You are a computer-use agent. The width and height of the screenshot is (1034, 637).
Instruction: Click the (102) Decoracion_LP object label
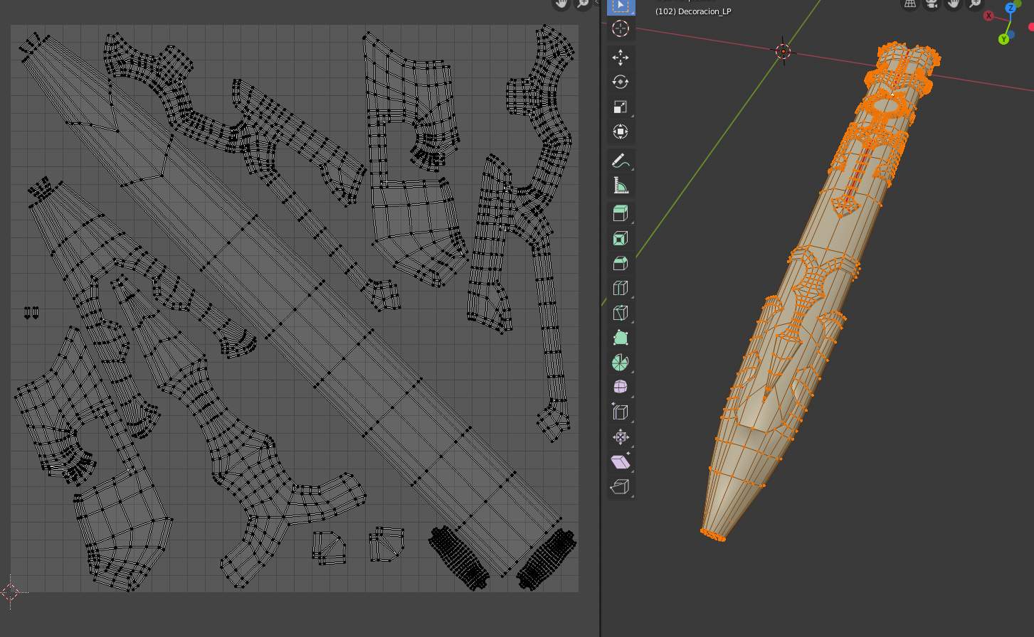click(693, 11)
